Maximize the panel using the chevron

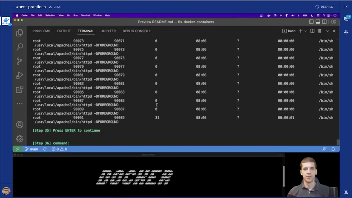[327, 31]
